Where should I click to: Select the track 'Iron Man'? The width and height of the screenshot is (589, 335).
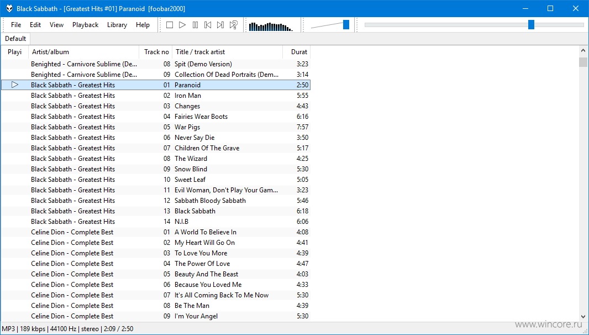155,96
